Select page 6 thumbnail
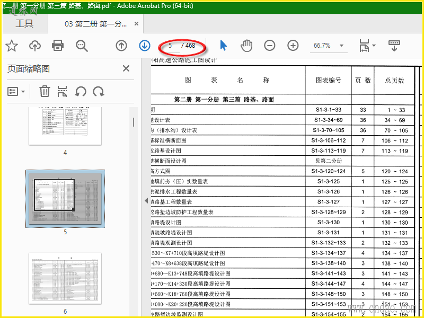The height and width of the screenshot is (318, 424). [65, 278]
